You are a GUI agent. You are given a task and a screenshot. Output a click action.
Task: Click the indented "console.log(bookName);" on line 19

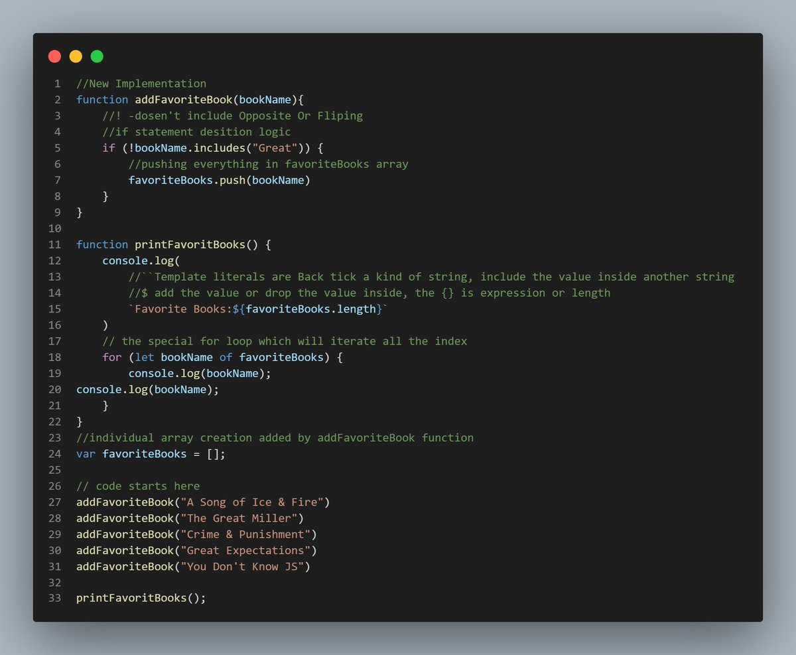point(200,374)
